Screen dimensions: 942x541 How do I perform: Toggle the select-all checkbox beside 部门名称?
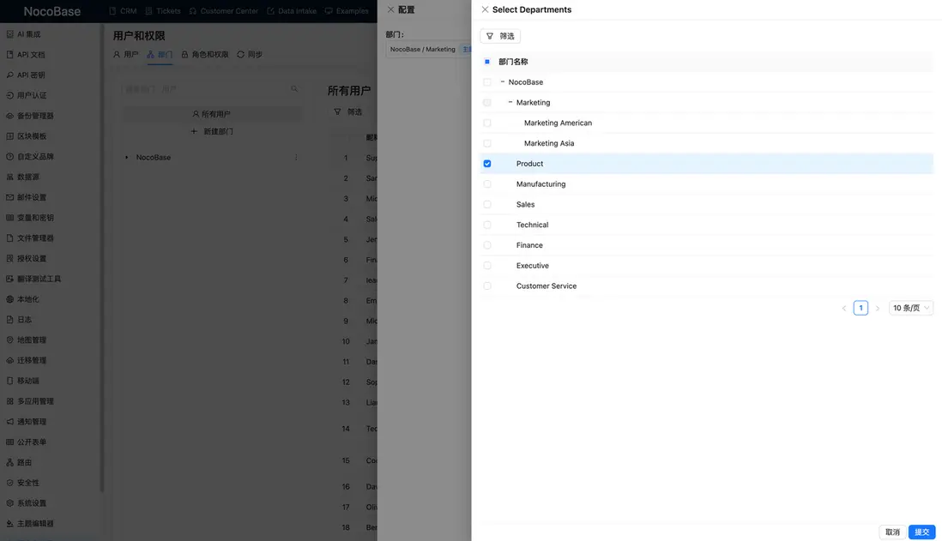[x=486, y=60]
